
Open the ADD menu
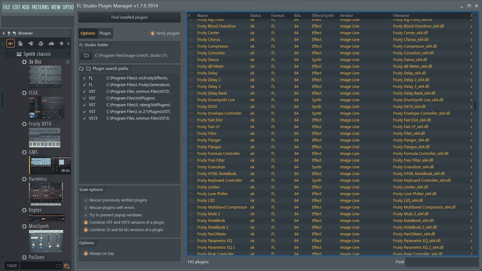point(26,7)
